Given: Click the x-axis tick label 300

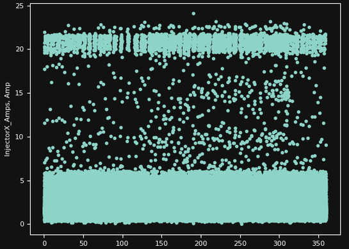Looking at the screenshot, I should pyautogui.click(x=279, y=243).
